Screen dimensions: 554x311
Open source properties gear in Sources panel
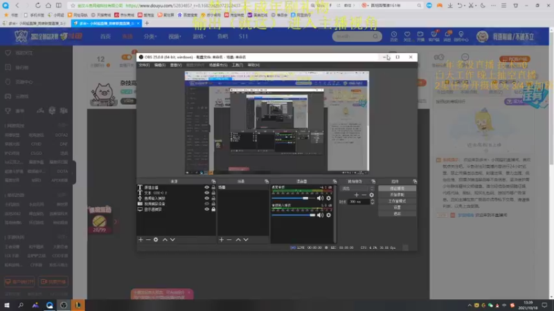pyautogui.click(x=156, y=240)
